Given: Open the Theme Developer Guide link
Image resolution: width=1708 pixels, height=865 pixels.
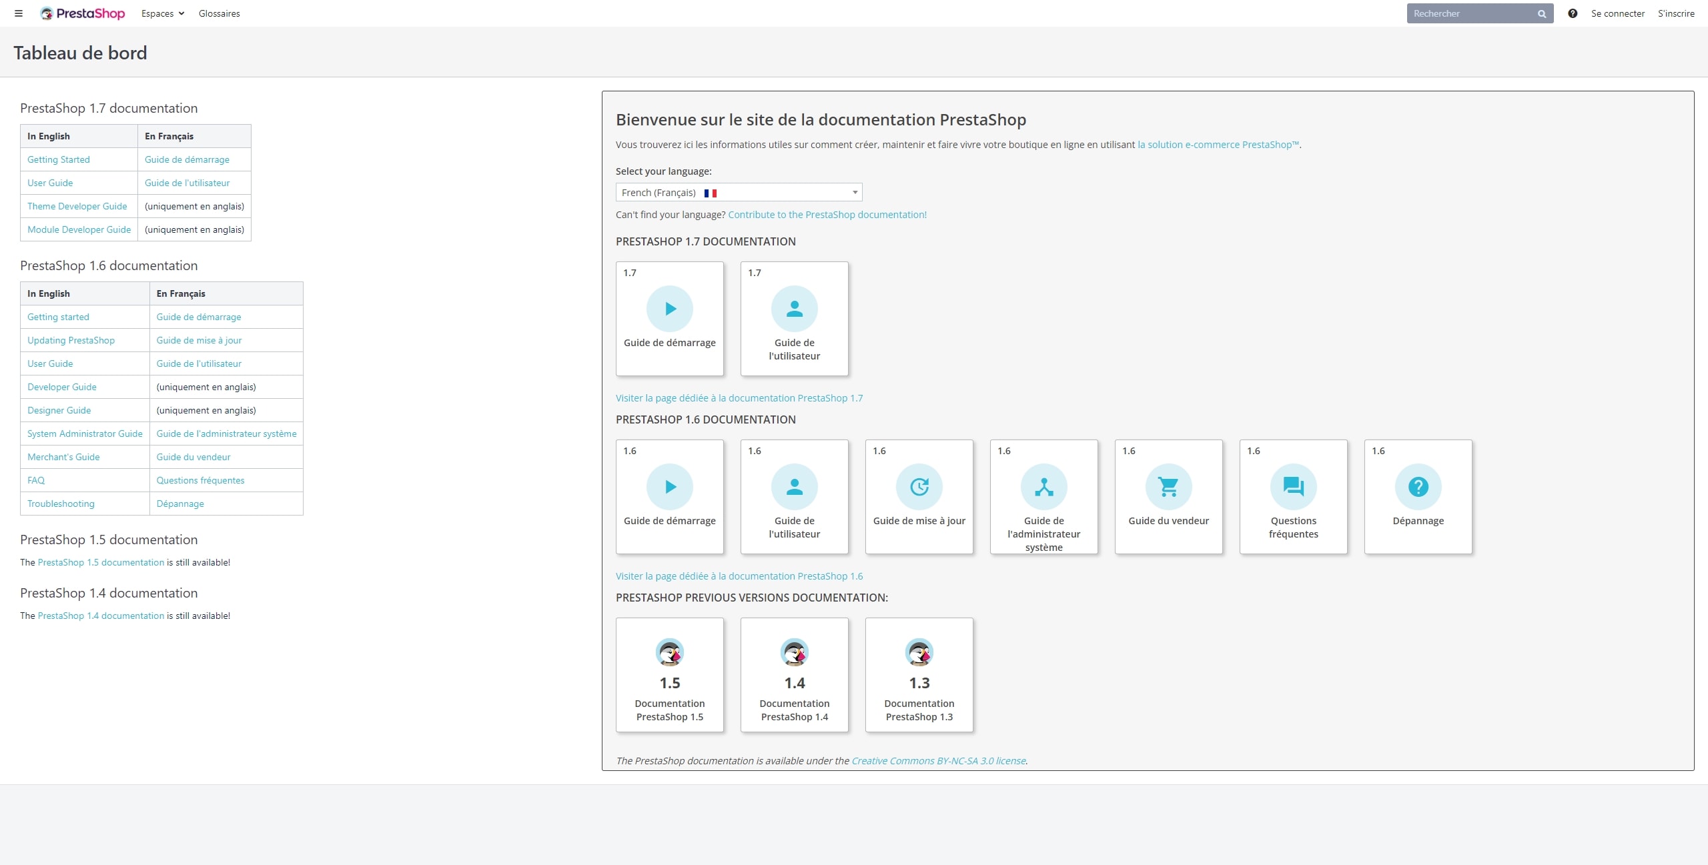Looking at the screenshot, I should [x=77, y=206].
